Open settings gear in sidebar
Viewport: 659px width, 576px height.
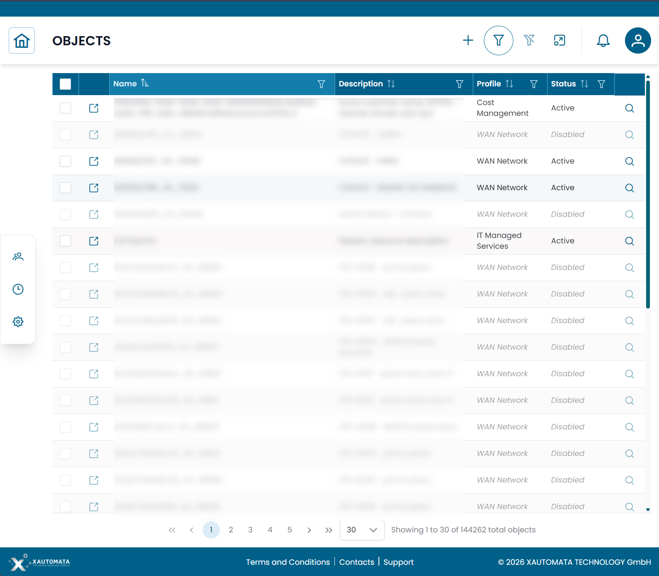point(18,321)
